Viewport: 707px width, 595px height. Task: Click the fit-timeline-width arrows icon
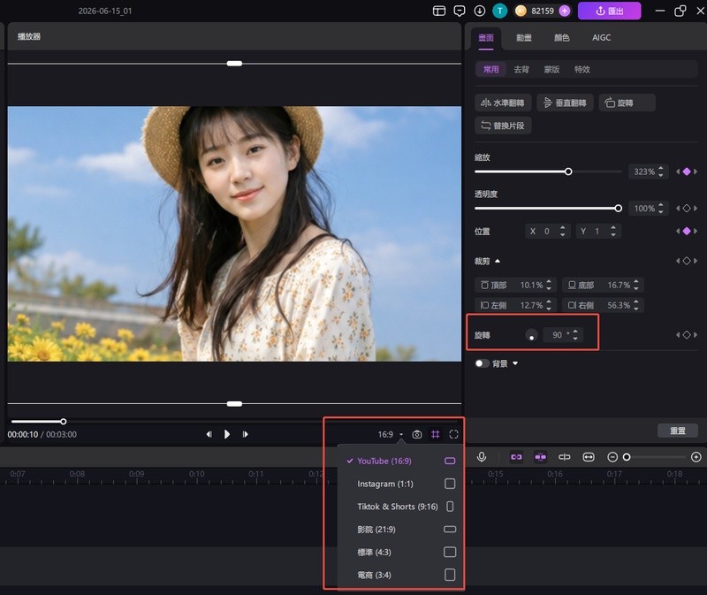tap(589, 457)
